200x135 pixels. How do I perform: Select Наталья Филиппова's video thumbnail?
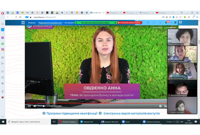click(182, 37)
